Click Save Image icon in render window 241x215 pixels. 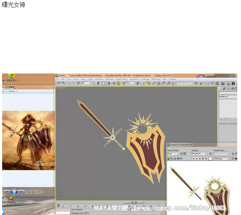point(169,158)
